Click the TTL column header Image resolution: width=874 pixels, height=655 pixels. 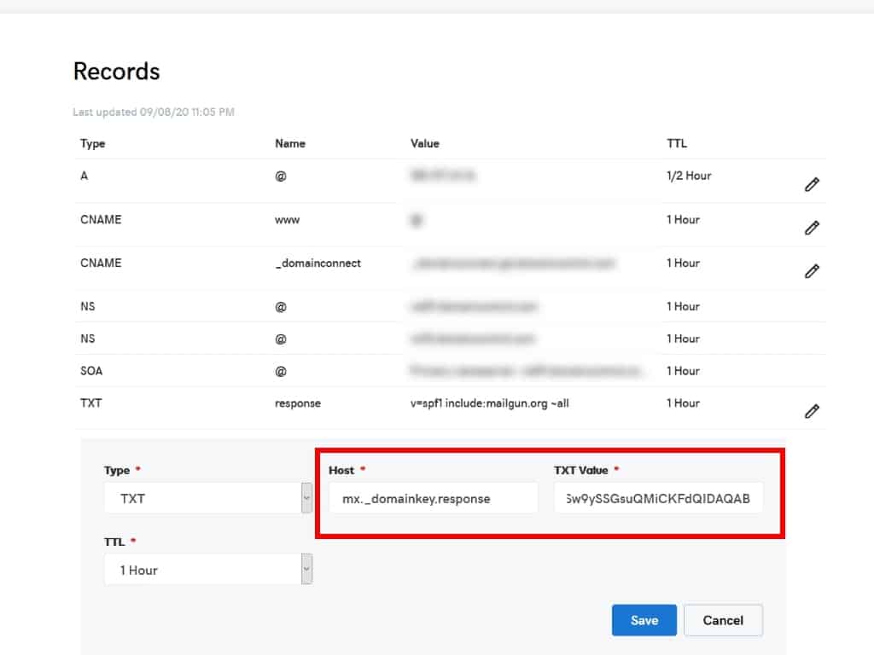(676, 143)
